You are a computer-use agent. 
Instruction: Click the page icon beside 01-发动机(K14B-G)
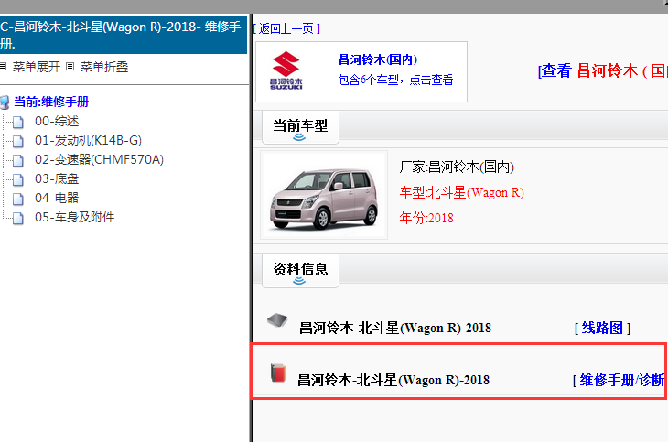18,141
